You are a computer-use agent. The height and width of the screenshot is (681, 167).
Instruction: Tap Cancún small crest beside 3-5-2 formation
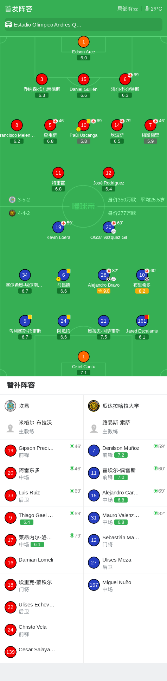click(12, 200)
